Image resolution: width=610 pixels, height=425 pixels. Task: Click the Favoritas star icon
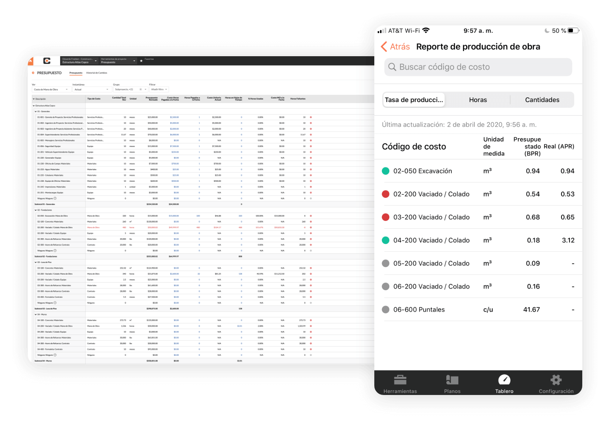pyautogui.click(x=141, y=61)
